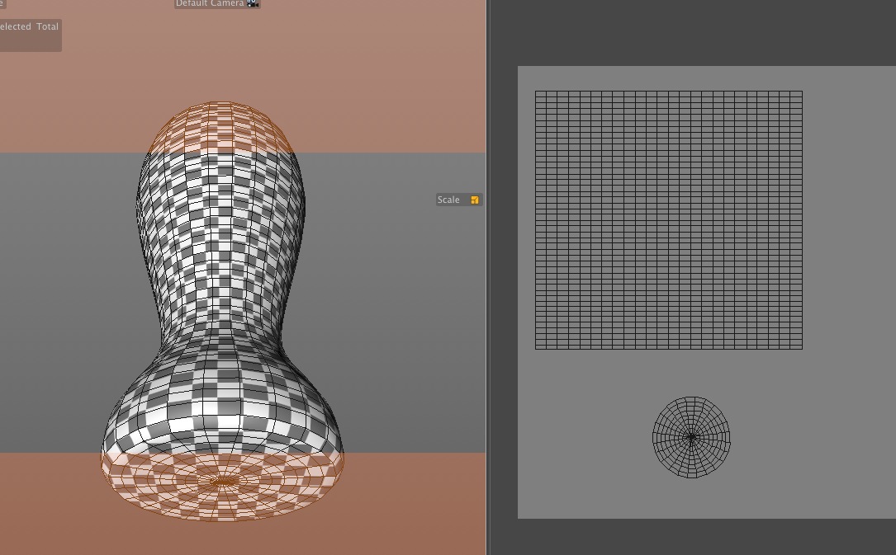896x555 pixels.
Task: Select the rectangular UV grid island
Action: [x=669, y=219]
